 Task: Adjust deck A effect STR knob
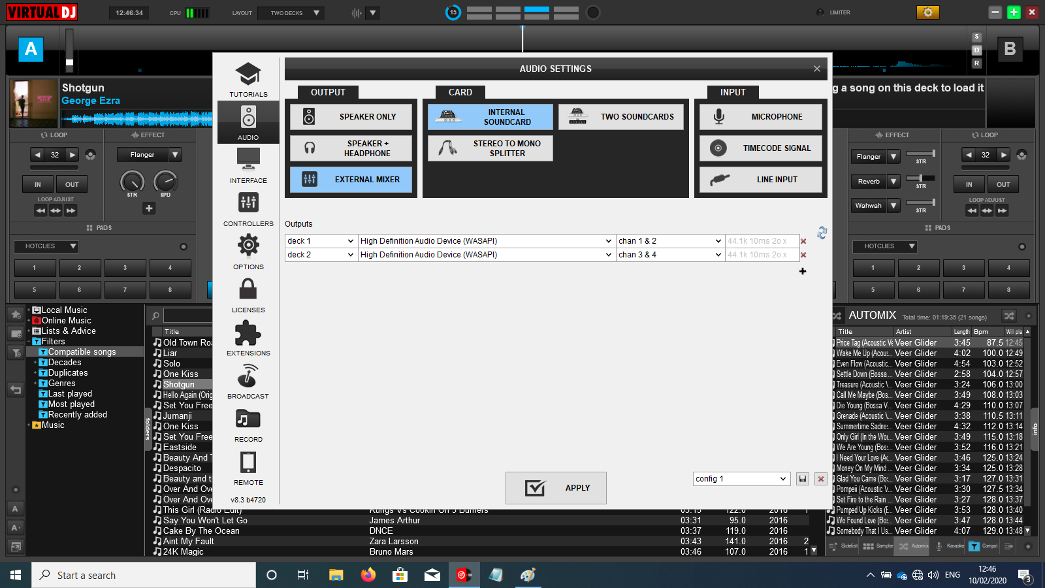(x=132, y=182)
